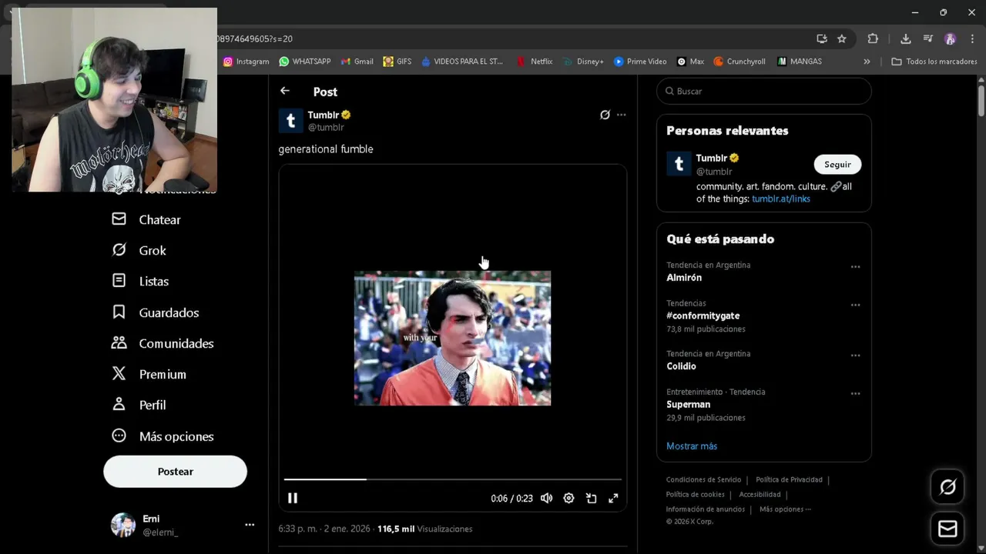Open MANGAS bookmark
Viewport: 986px width, 554px height.
coord(800,62)
